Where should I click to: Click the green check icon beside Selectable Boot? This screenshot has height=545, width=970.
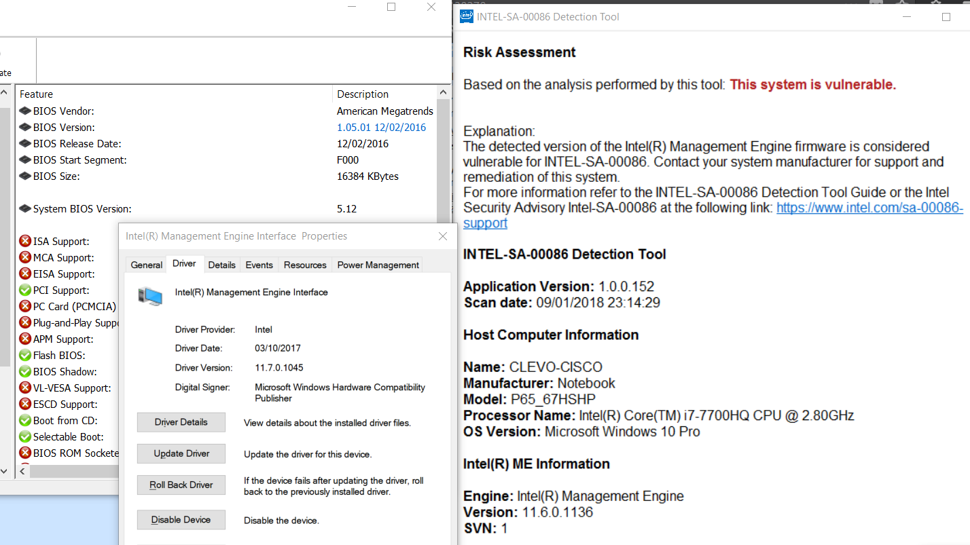click(x=25, y=437)
